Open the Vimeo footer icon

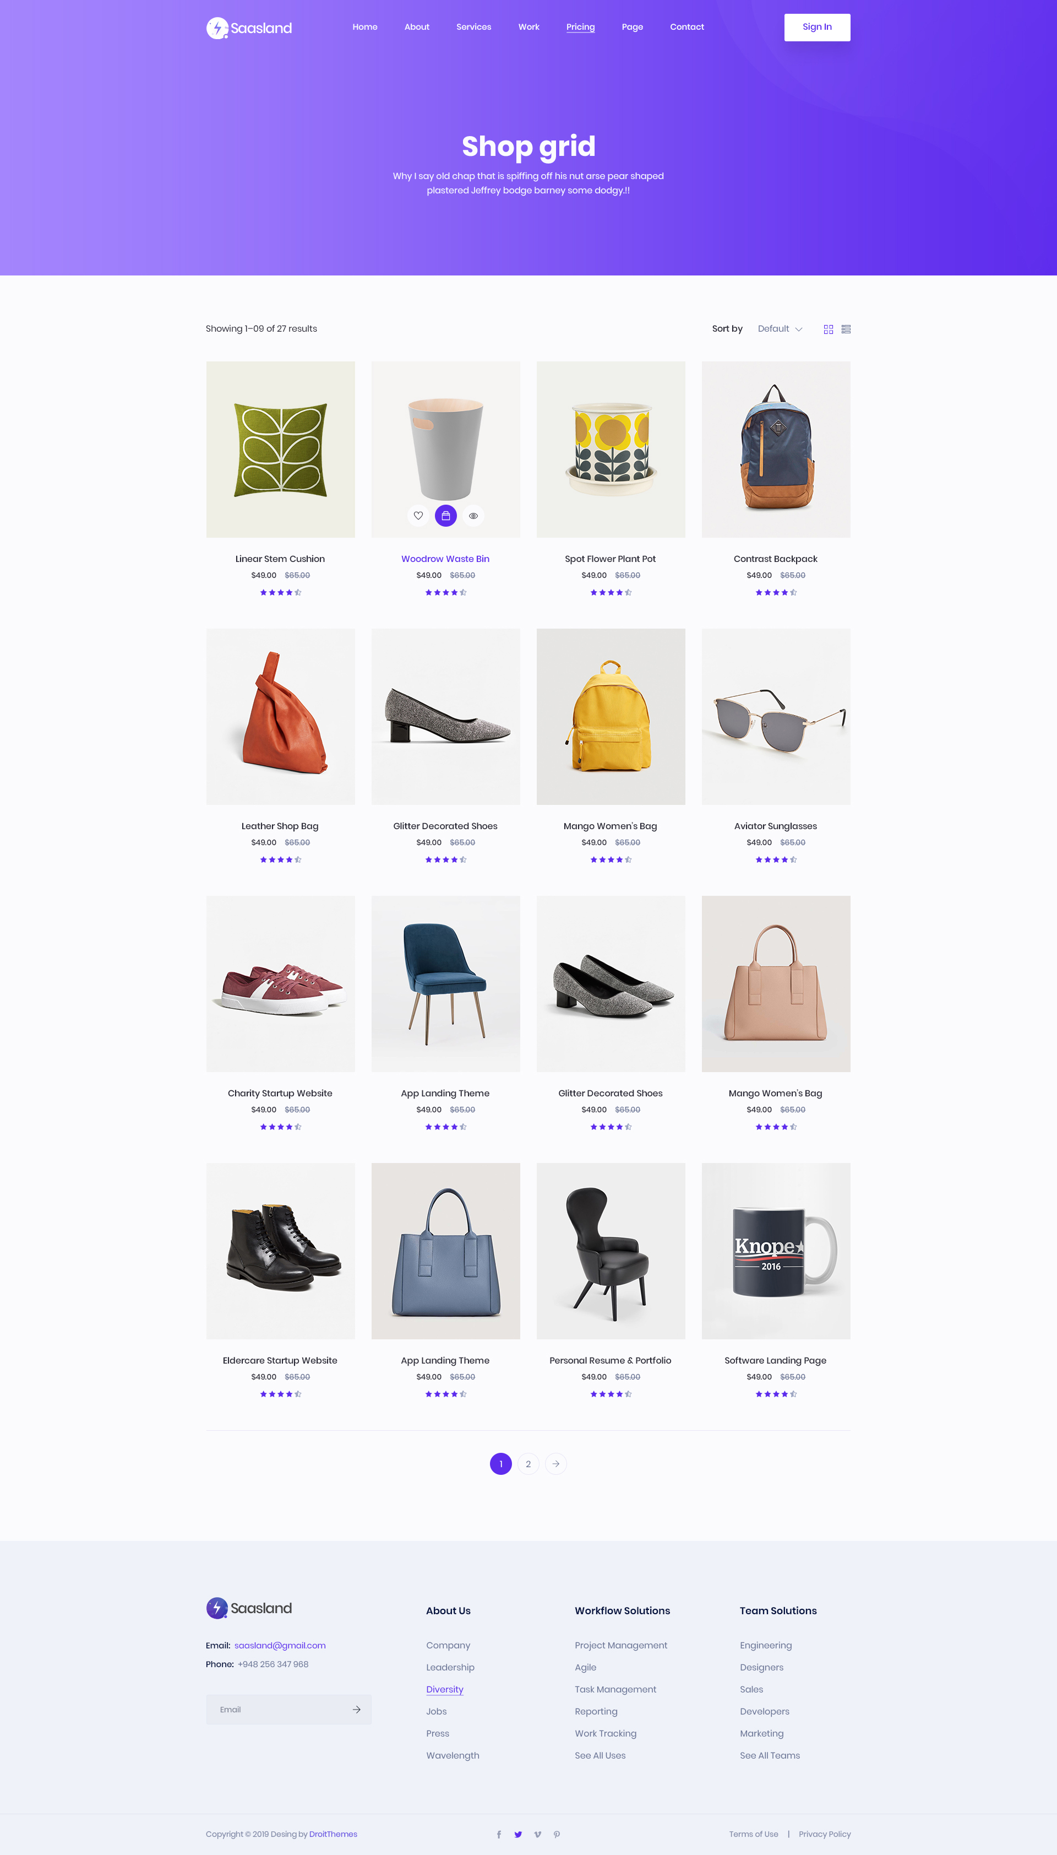538,1834
